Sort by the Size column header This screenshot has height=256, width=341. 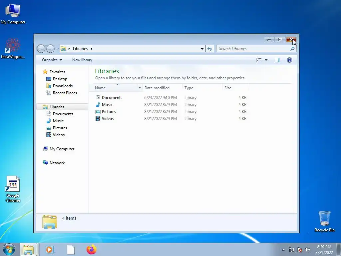236,88
